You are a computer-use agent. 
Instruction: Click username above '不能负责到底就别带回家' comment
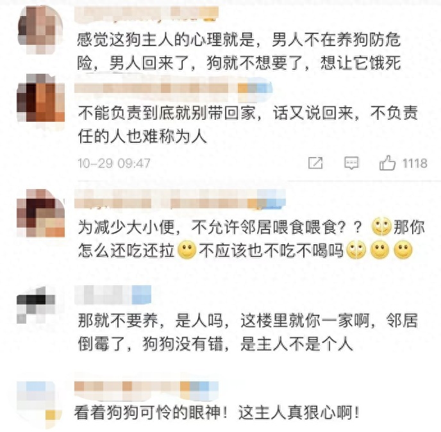tap(173, 88)
